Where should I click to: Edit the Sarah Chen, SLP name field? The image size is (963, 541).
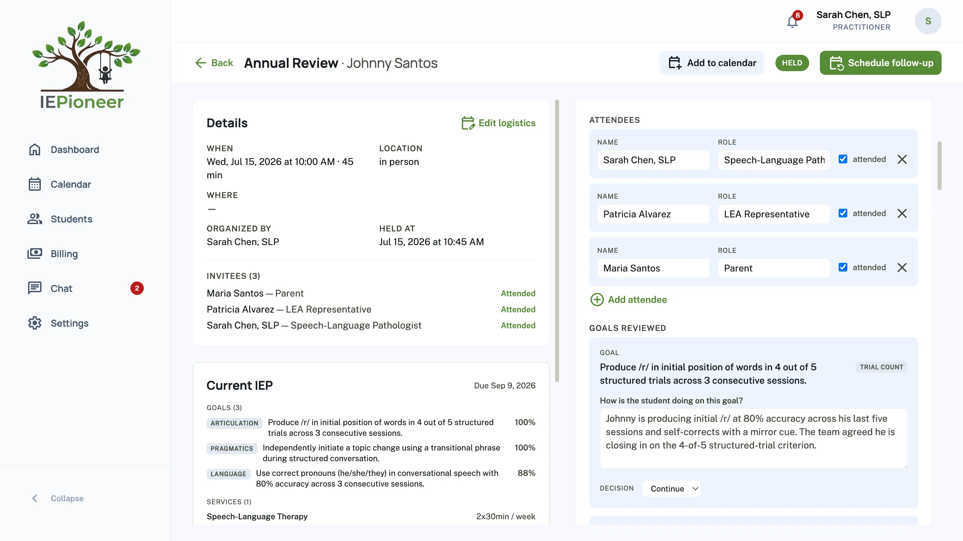click(x=653, y=160)
